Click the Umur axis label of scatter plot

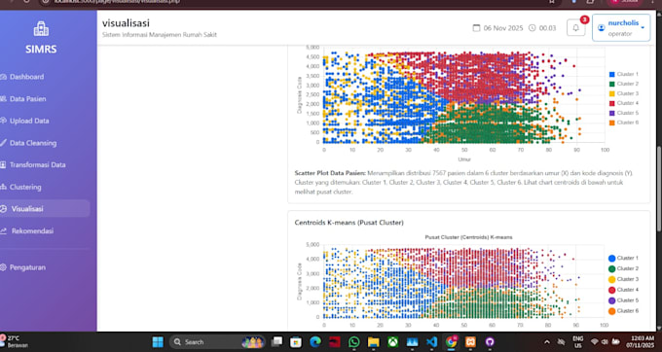click(464, 159)
